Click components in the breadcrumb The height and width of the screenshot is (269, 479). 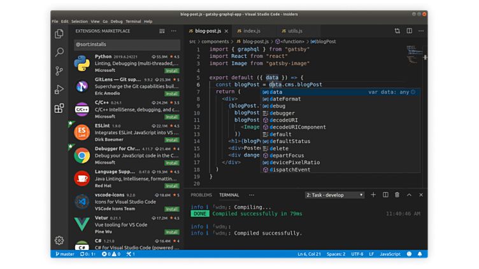pyautogui.click(x=215, y=41)
